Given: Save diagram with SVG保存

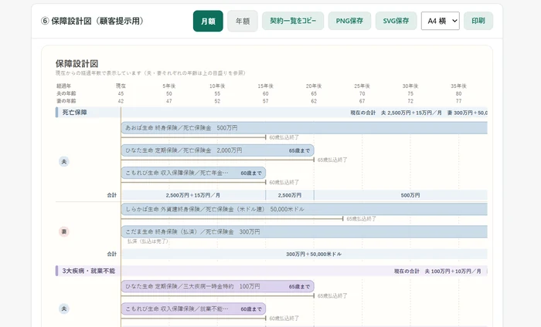Looking at the screenshot, I should click(396, 21).
